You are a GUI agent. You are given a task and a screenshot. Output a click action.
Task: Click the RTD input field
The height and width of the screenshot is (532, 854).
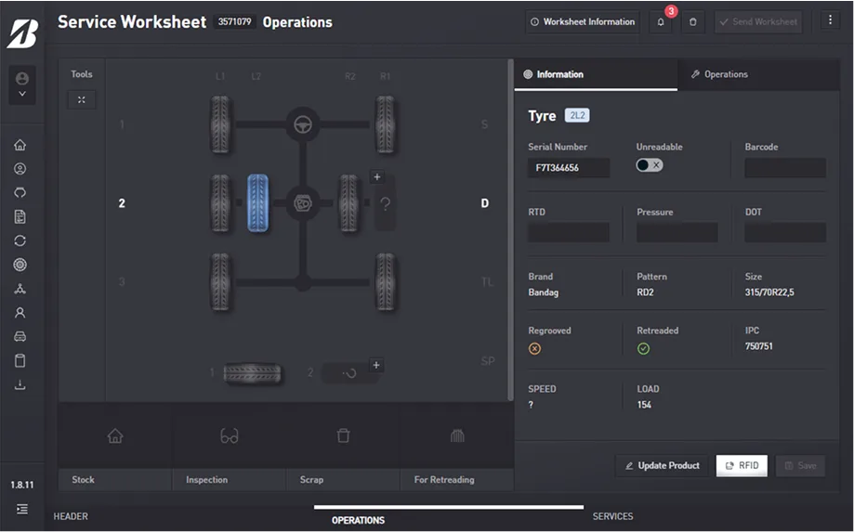coord(569,232)
